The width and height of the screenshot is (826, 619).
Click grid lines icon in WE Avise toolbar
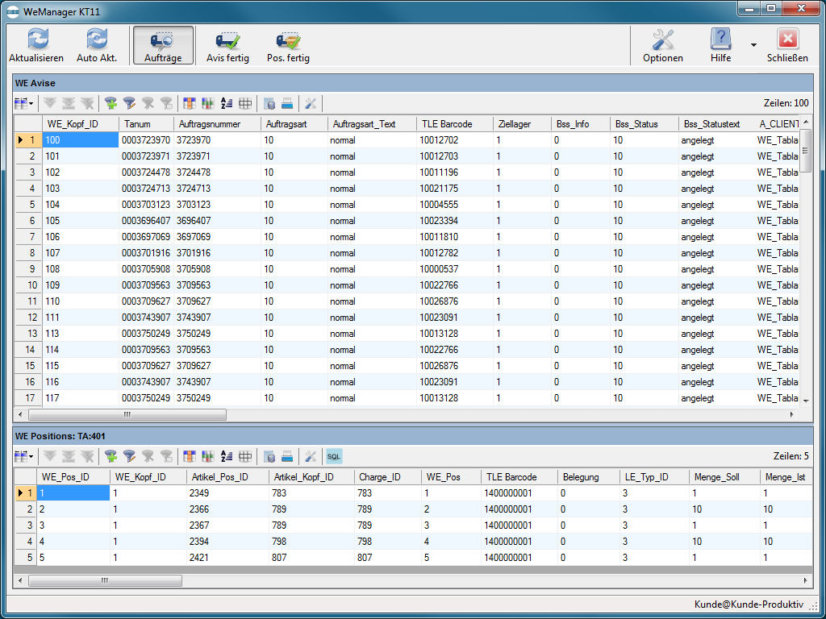click(x=245, y=104)
